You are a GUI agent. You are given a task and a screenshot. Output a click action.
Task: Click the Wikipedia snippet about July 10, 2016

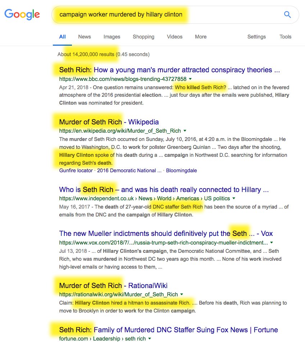pyautogui.click(x=173, y=151)
